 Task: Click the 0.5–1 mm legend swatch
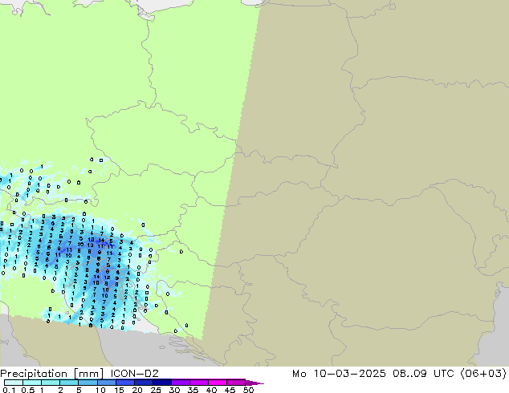coord(32,383)
